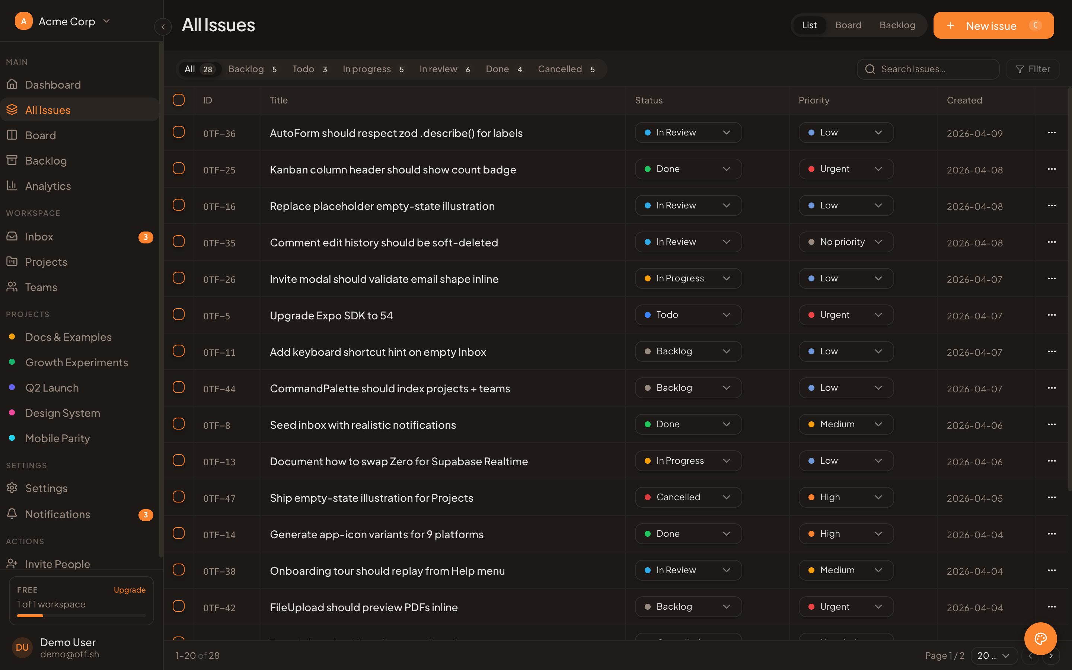Create a New issue
The width and height of the screenshot is (1072, 670).
tap(993, 25)
